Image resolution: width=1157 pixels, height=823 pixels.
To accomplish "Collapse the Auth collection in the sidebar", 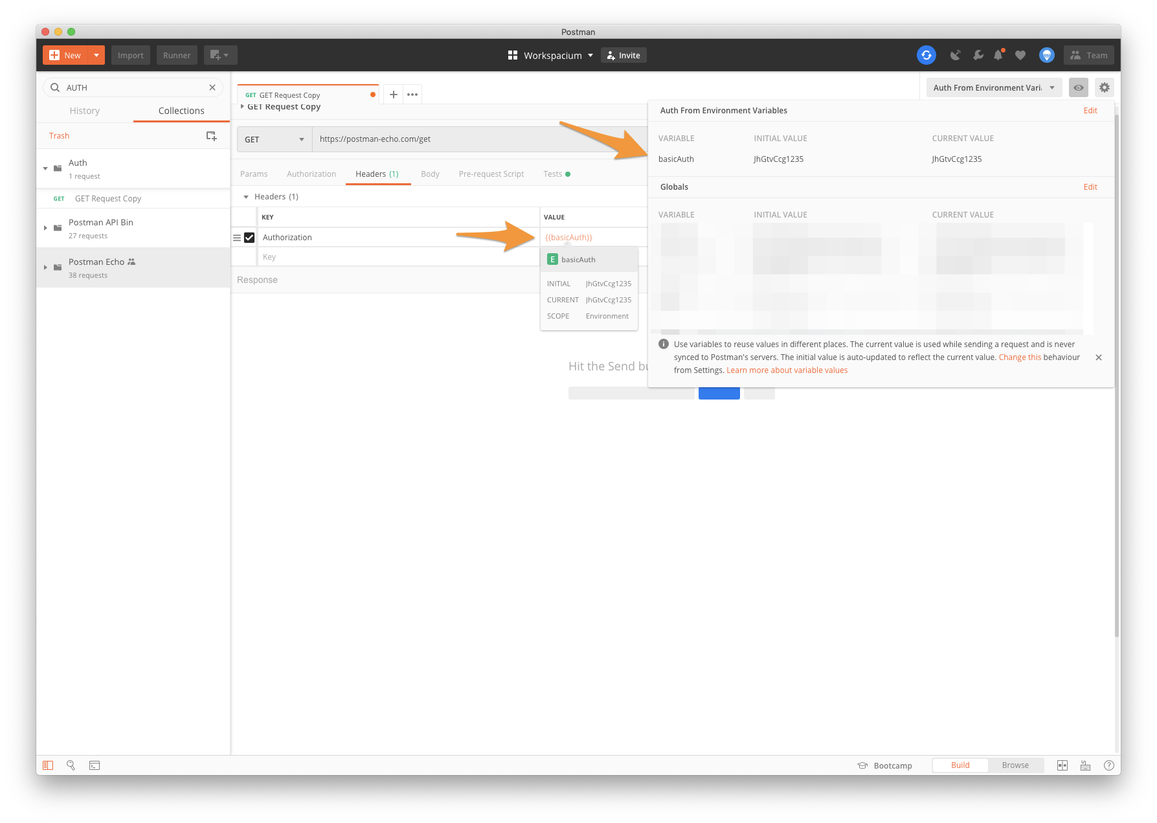I will point(45,168).
